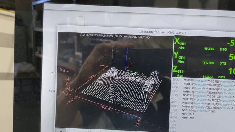Select G-code line N6881Y

(209, 100)
